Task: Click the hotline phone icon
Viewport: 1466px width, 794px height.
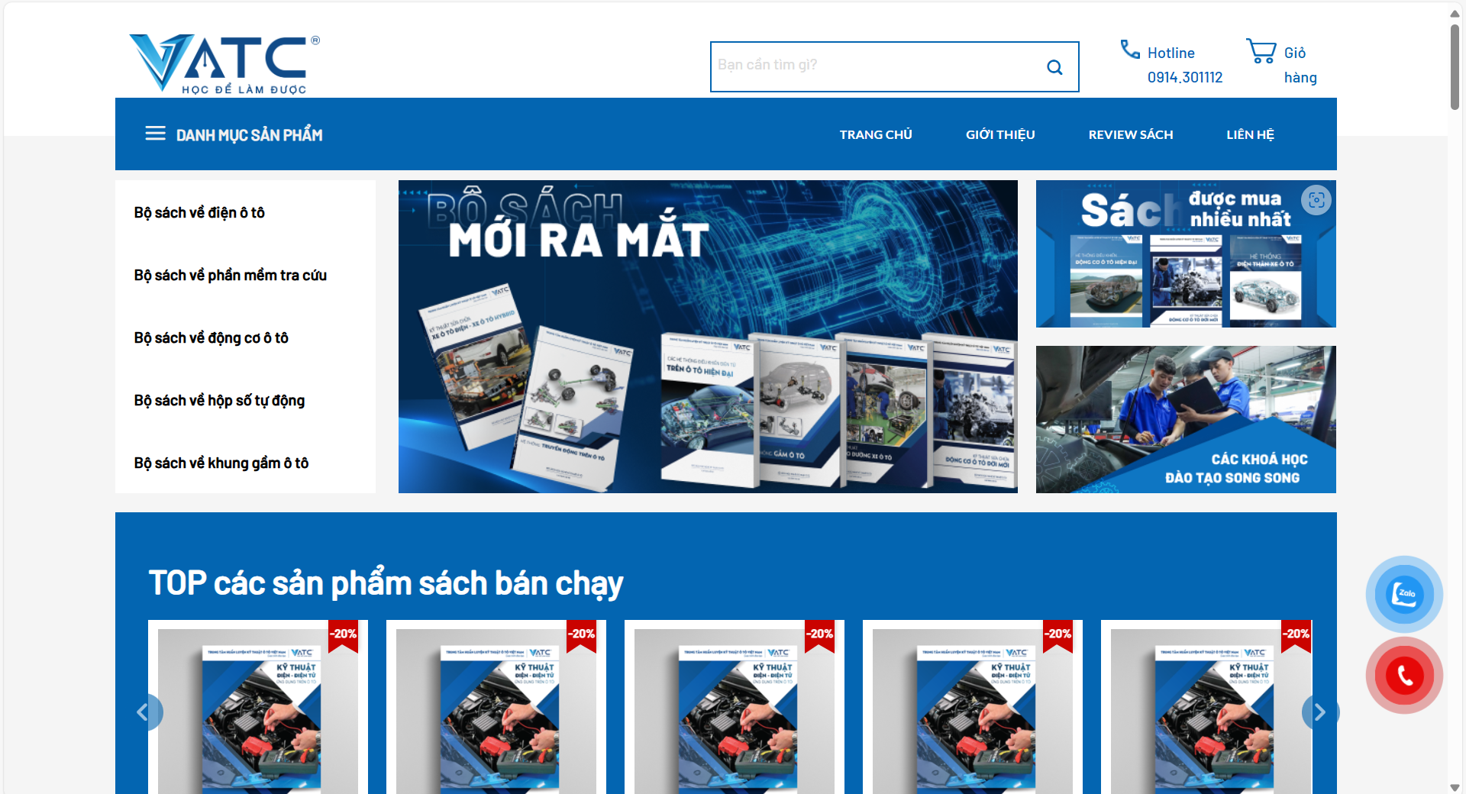Action: [1130, 50]
